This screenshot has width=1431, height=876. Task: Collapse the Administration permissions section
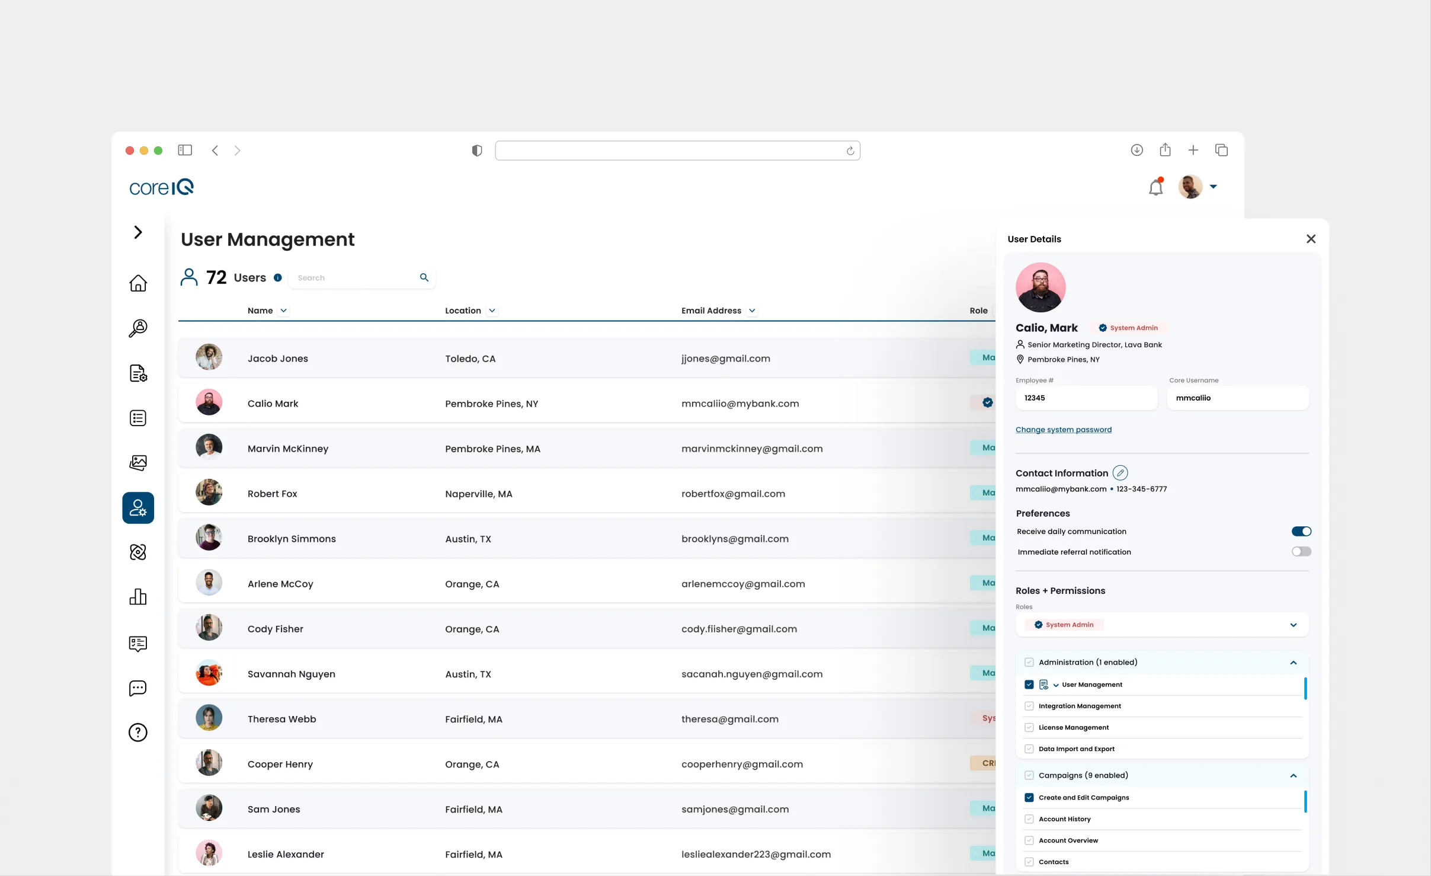click(x=1294, y=663)
